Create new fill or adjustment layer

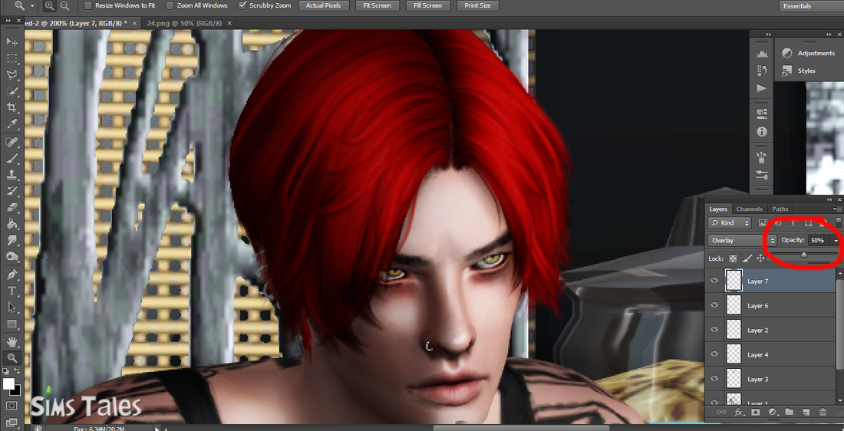(x=773, y=412)
